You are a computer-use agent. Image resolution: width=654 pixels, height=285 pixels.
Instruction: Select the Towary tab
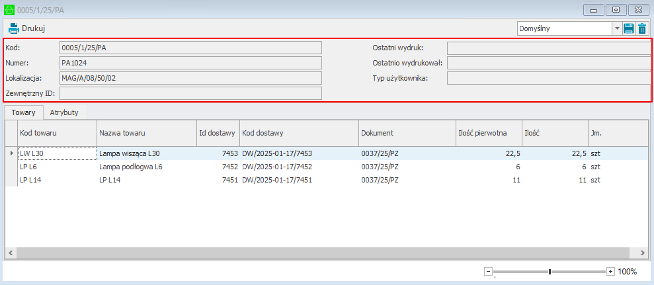click(x=23, y=112)
